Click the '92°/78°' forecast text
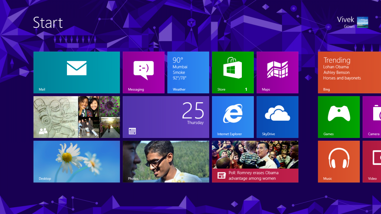 (x=180, y=78)
